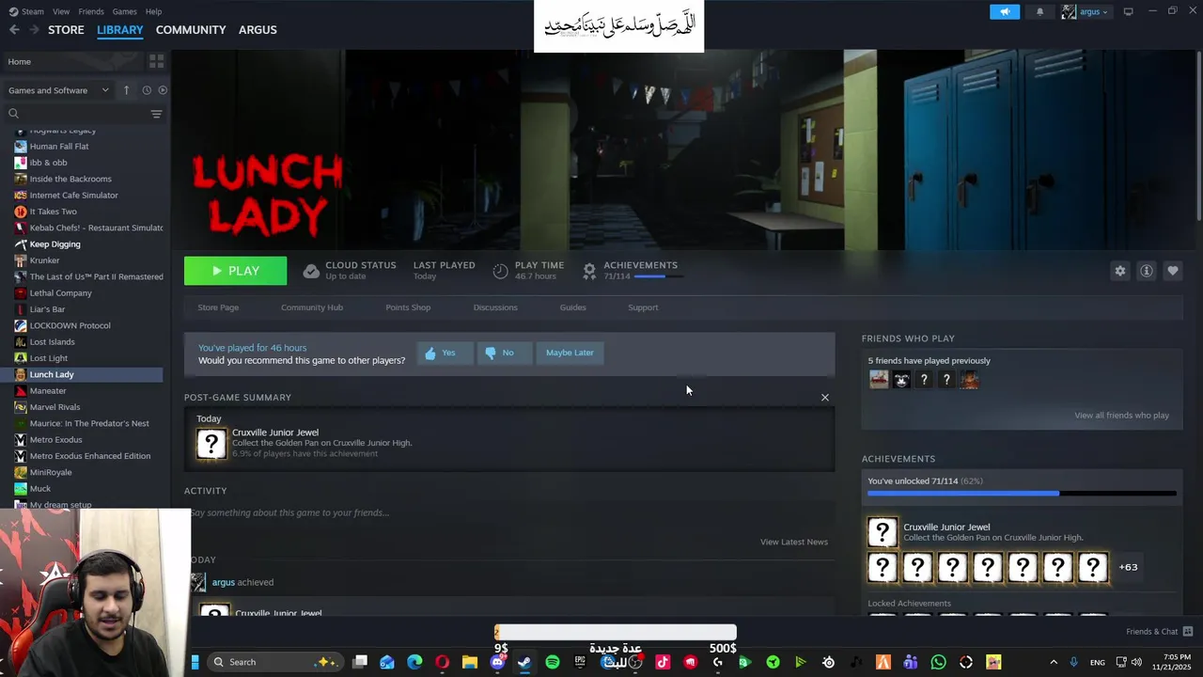1203x677 pixels.
Task: Go to STORE in top navigation
Action: click(x=66, y=30)
